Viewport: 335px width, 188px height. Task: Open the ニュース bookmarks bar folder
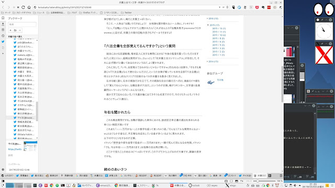pos(39,13)
